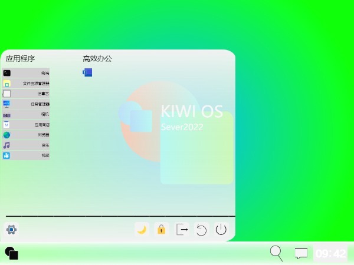This screenshot has height=265, width=354.
Task: Open the Video (视频) app
Action: coord(26,155)
